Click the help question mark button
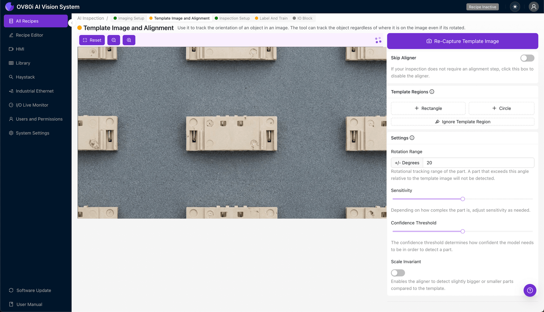 pos(530,290)
